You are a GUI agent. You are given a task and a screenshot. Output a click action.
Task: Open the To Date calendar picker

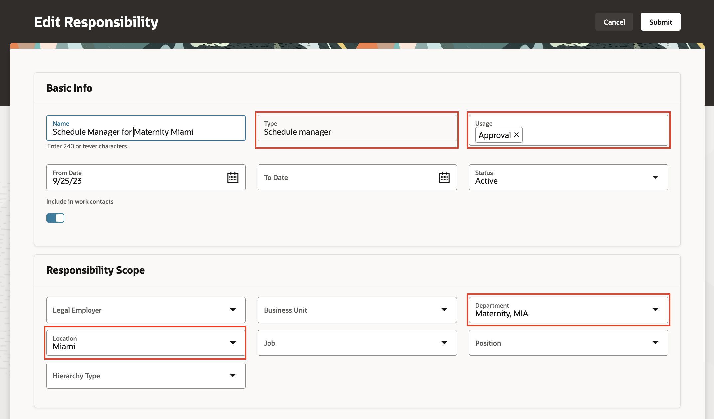pos(444,177)
